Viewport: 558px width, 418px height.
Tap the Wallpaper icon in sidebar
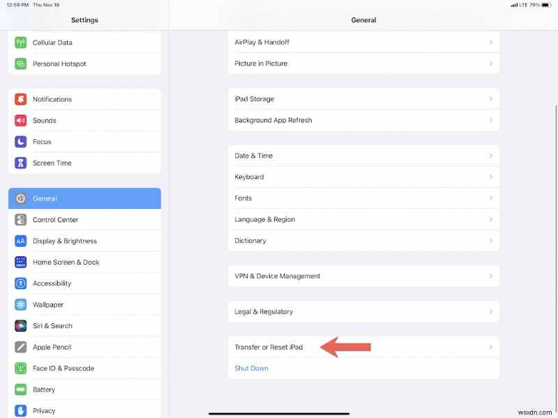22,304
